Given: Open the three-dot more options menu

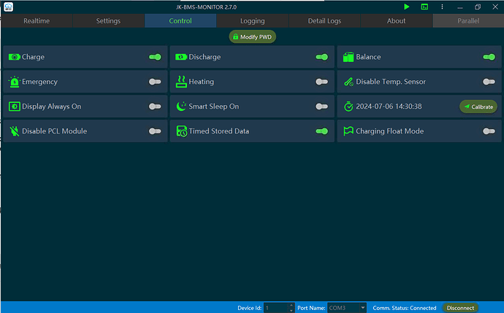Looking at the screenshot, I should [443, 7].
